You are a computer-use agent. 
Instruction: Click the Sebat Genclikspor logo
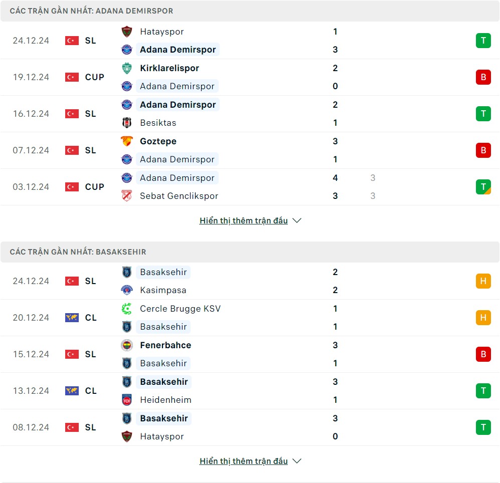(x=126, y=195)
